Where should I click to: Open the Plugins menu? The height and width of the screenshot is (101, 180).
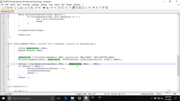[x=69, y=4]
